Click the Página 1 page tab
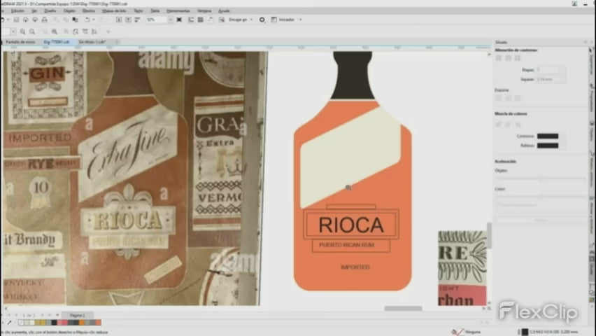Viewport: 596px width, 336px height. point(77,315)
